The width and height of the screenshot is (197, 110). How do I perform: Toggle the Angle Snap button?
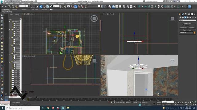pos(76,6)
